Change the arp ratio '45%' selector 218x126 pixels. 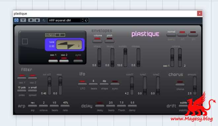pos(65,106)
